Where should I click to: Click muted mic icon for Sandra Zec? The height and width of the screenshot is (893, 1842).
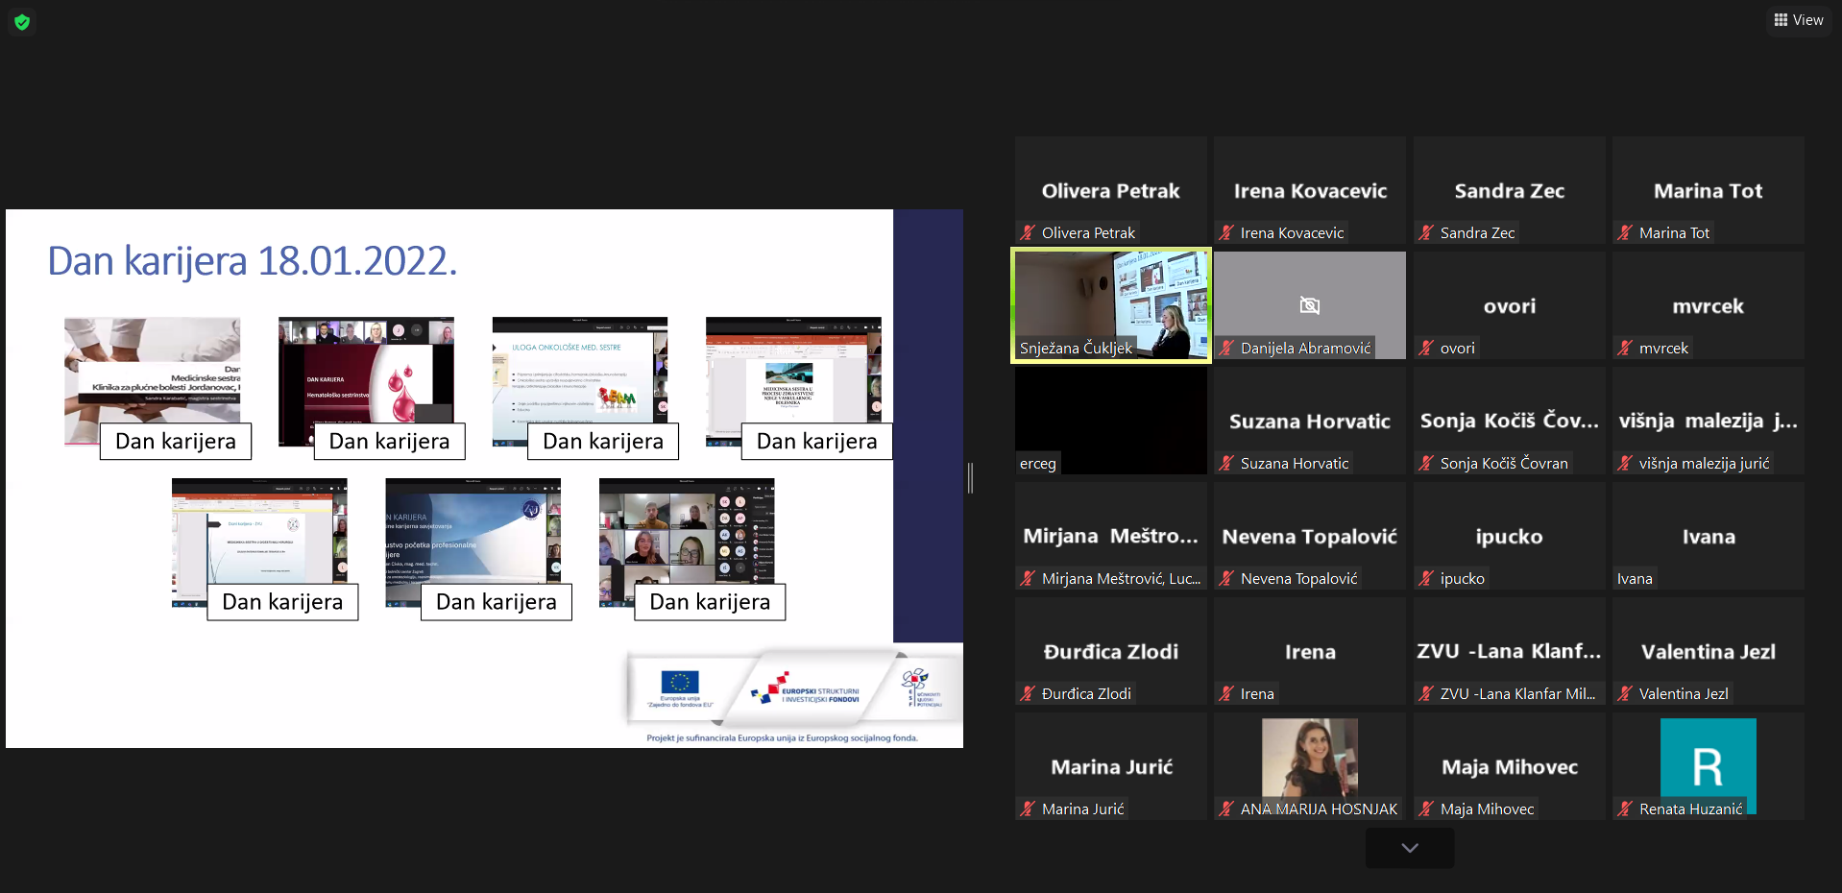pyautogui.click(x=1426, y=232)
